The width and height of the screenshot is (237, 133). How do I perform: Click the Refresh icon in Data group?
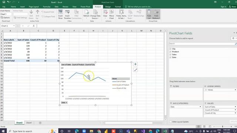[x=86, y=14]
